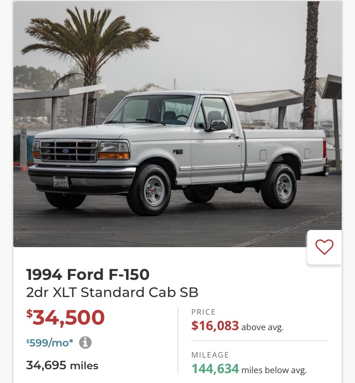Image resolution: width=355 pixels, height=383 pixels.
Task: Click the chrome side mirror on the truck
Action: [218, 125]
